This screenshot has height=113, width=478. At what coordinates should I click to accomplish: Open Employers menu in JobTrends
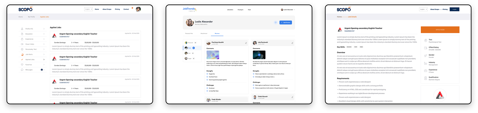[x=241, y=10]
